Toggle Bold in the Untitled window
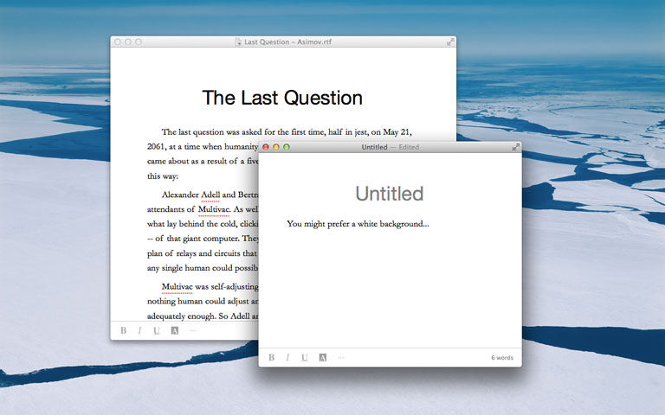The height and width of the screenshot is (415, 665). coord(271,357)
